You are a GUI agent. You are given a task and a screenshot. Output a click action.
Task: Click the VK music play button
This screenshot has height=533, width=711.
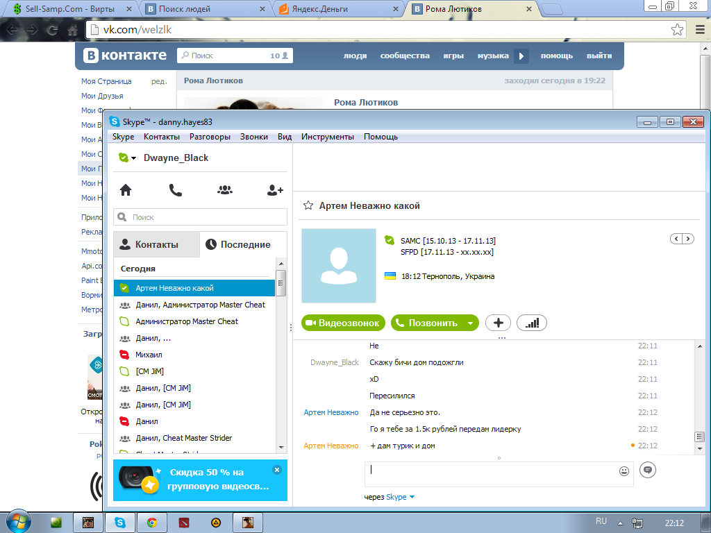[x=521, y=56]
